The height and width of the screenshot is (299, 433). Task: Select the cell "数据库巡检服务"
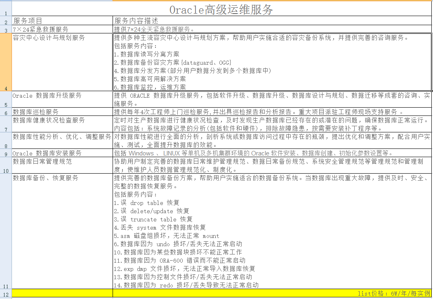coord(62,112)
